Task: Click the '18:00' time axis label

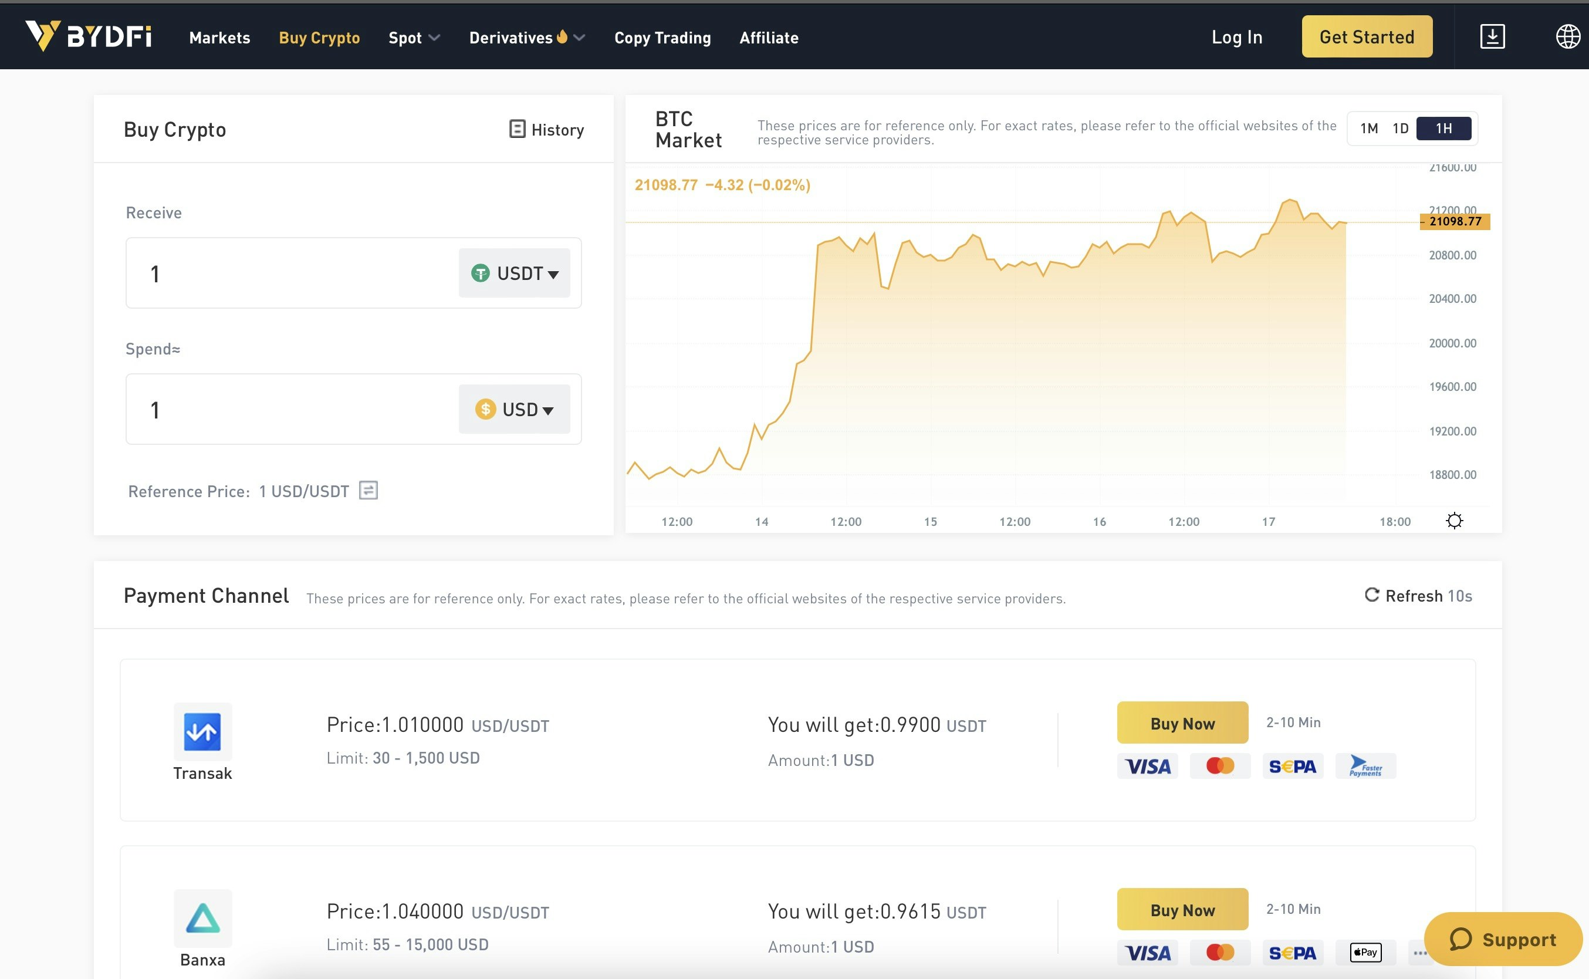Action: (x=1395, y=521)
